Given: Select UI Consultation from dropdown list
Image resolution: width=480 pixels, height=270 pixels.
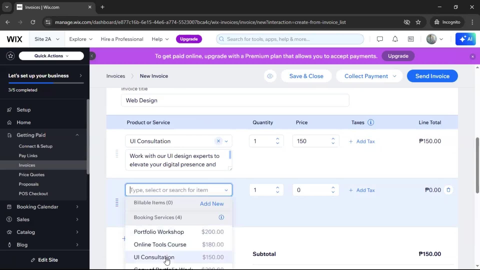Looking at the screenshot, I should coord(179,257).
